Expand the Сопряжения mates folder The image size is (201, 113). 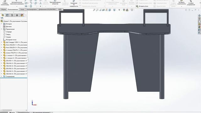coord(1,76)
